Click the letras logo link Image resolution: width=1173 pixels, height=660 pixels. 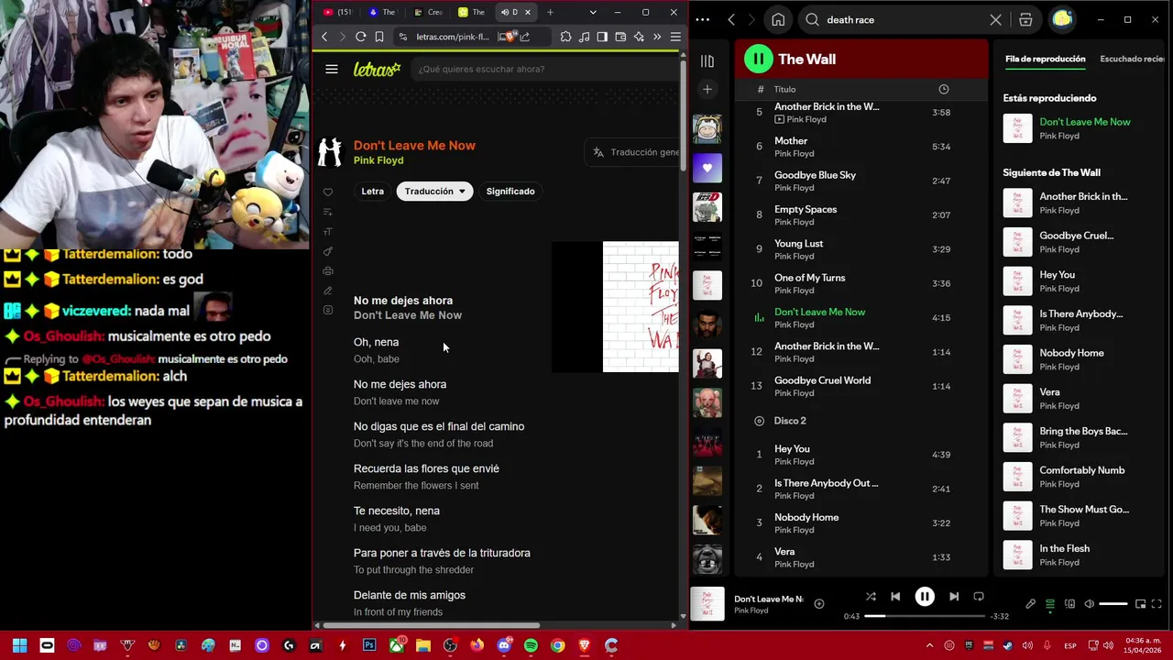coord(378,69)
